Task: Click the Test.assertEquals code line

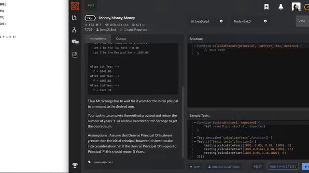Action: (235, 126)
